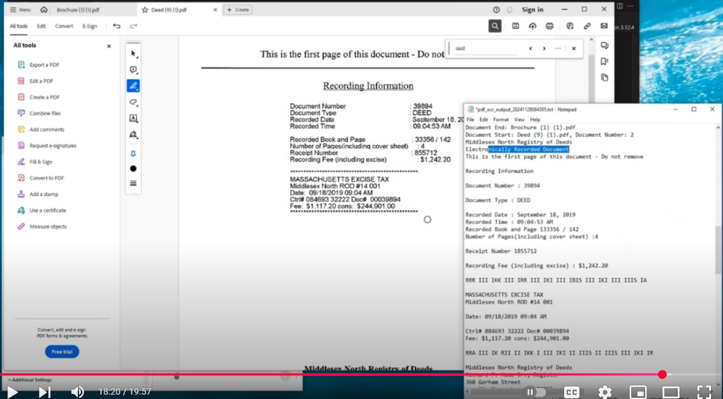723x399 pixels.
Task: Toggle the Find text search icon
Action: [495, 26]
